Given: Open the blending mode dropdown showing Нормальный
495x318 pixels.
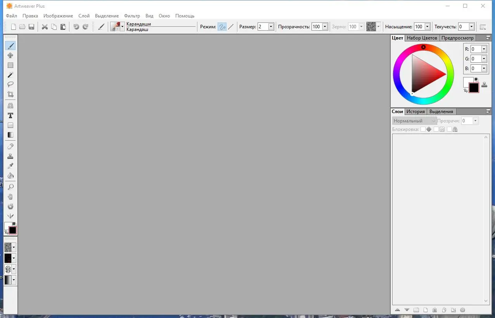Looking at the screenshot, I should (x=414, y=120).
